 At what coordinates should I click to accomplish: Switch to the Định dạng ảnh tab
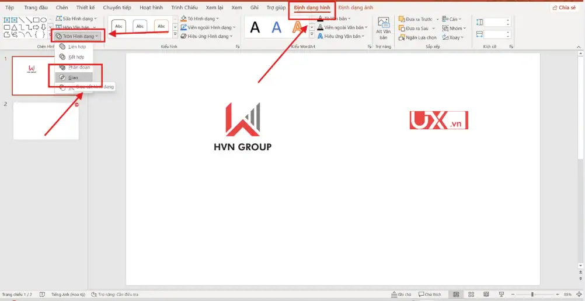tap(356, 8)
